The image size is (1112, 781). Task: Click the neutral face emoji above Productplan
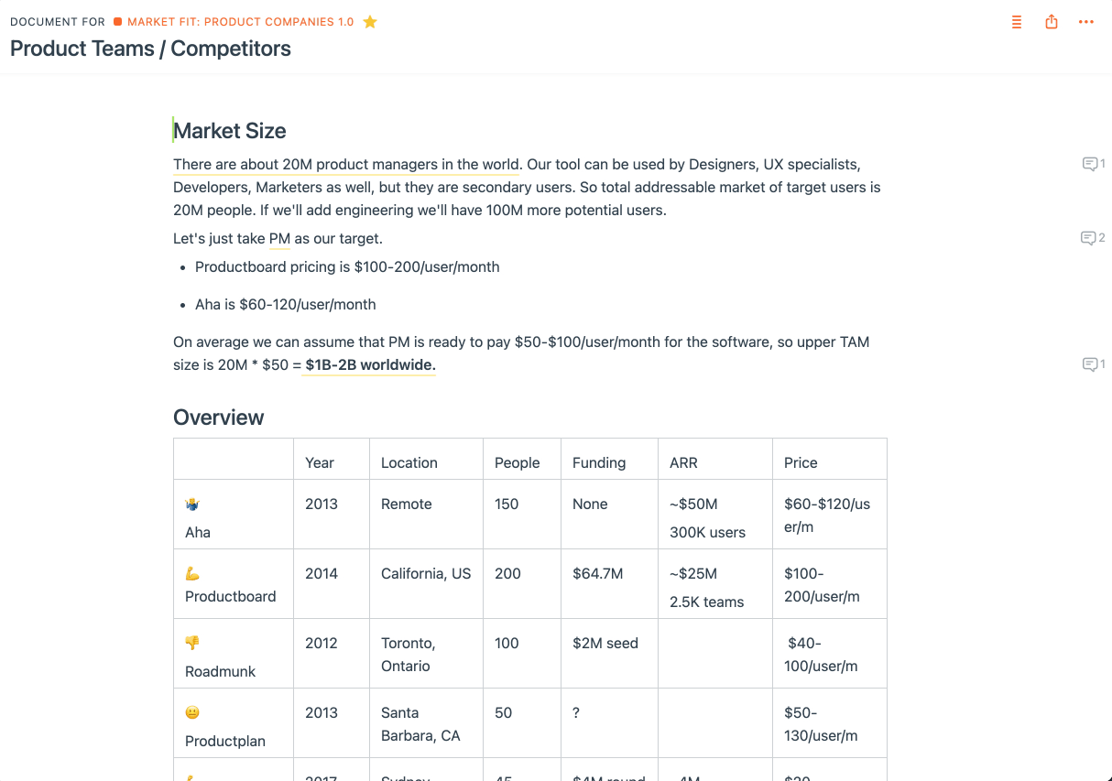192,712
